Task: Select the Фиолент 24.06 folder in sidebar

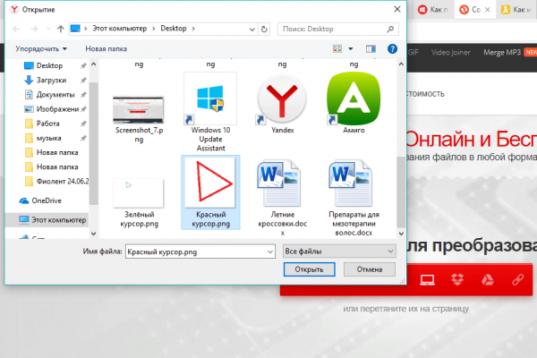Action: click(63, 181)
